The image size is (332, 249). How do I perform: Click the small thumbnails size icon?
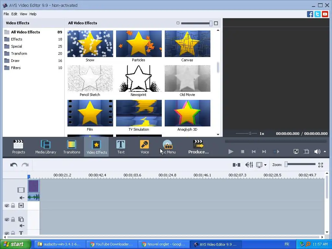(178, 23)
